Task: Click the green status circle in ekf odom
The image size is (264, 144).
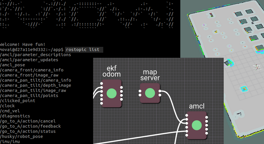Action: [111, 93]
